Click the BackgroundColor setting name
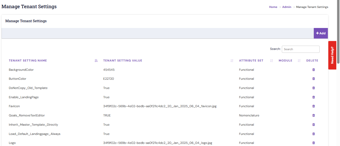Screen dimensions: 340x146 point(21,70)
